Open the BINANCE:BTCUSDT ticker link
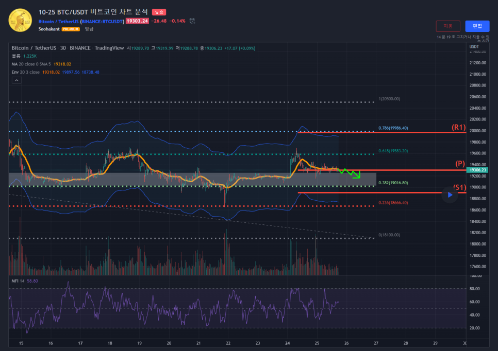This screenshot has height=351, width=498. [103, 21]
